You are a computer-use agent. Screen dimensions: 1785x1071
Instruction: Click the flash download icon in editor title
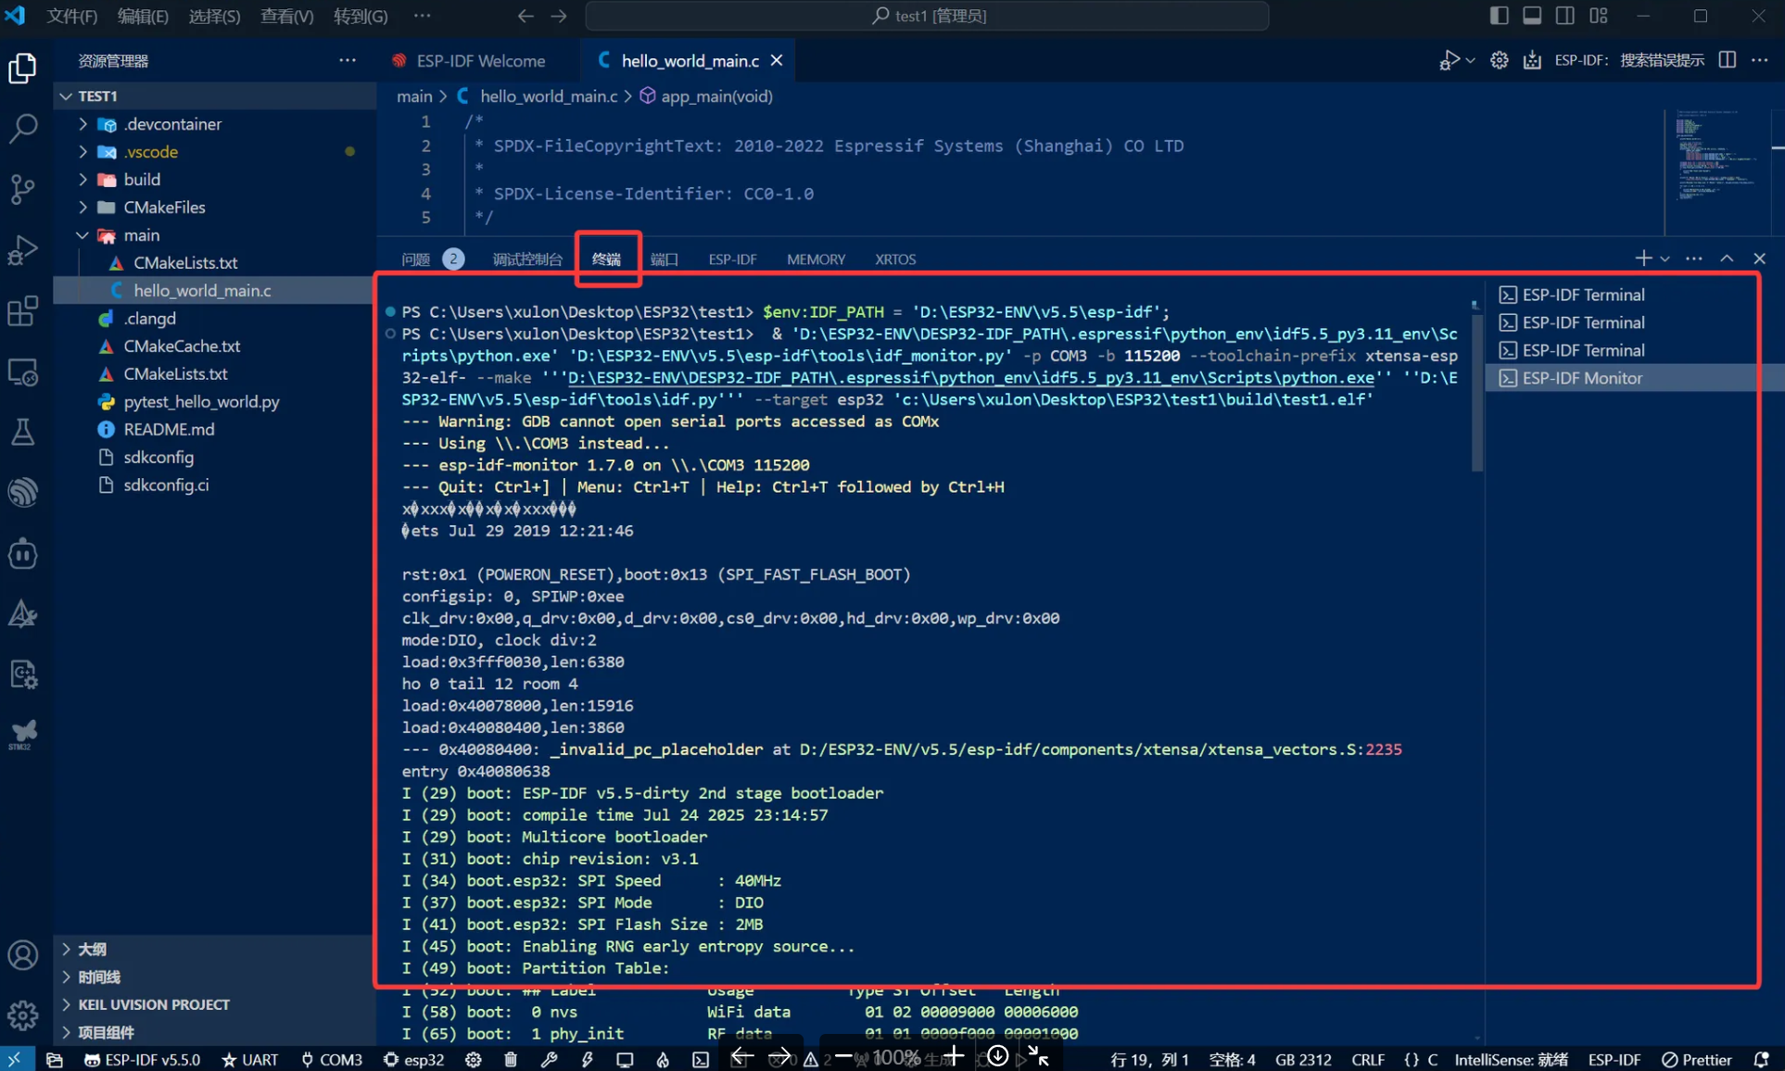point(1532,60)
